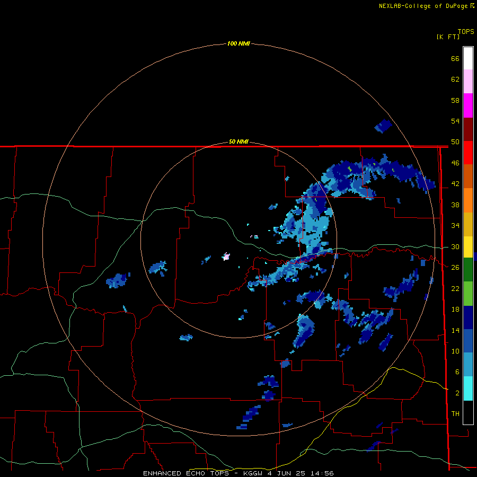
Task: Click the ENHANCED ECHO TOPS caption text
Action: click(186, 473)
